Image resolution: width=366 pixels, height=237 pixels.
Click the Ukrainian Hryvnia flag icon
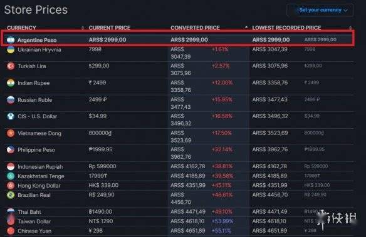[x=11, y=49]
